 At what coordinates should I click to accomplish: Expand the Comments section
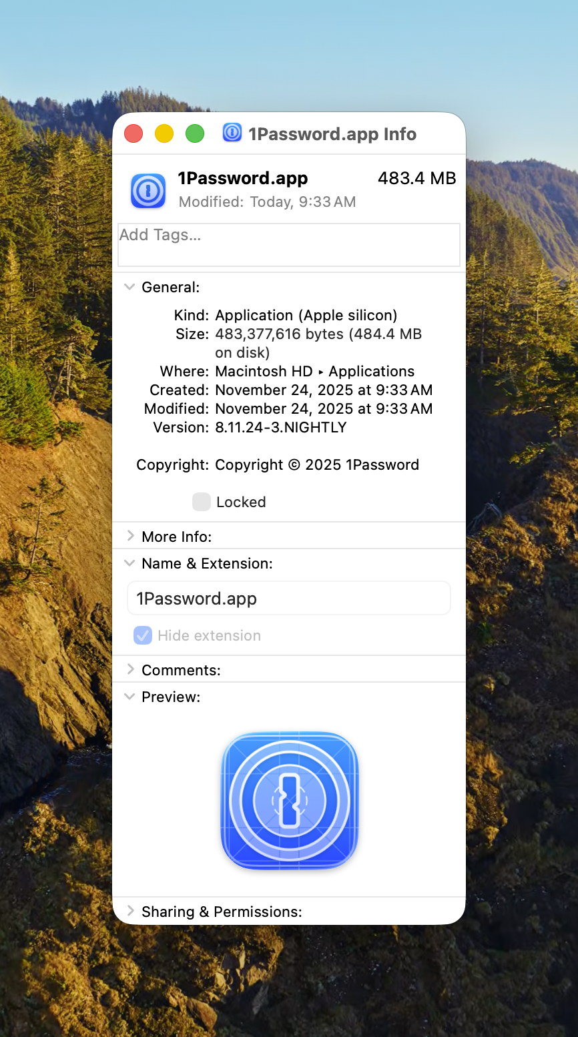point(130,669)
